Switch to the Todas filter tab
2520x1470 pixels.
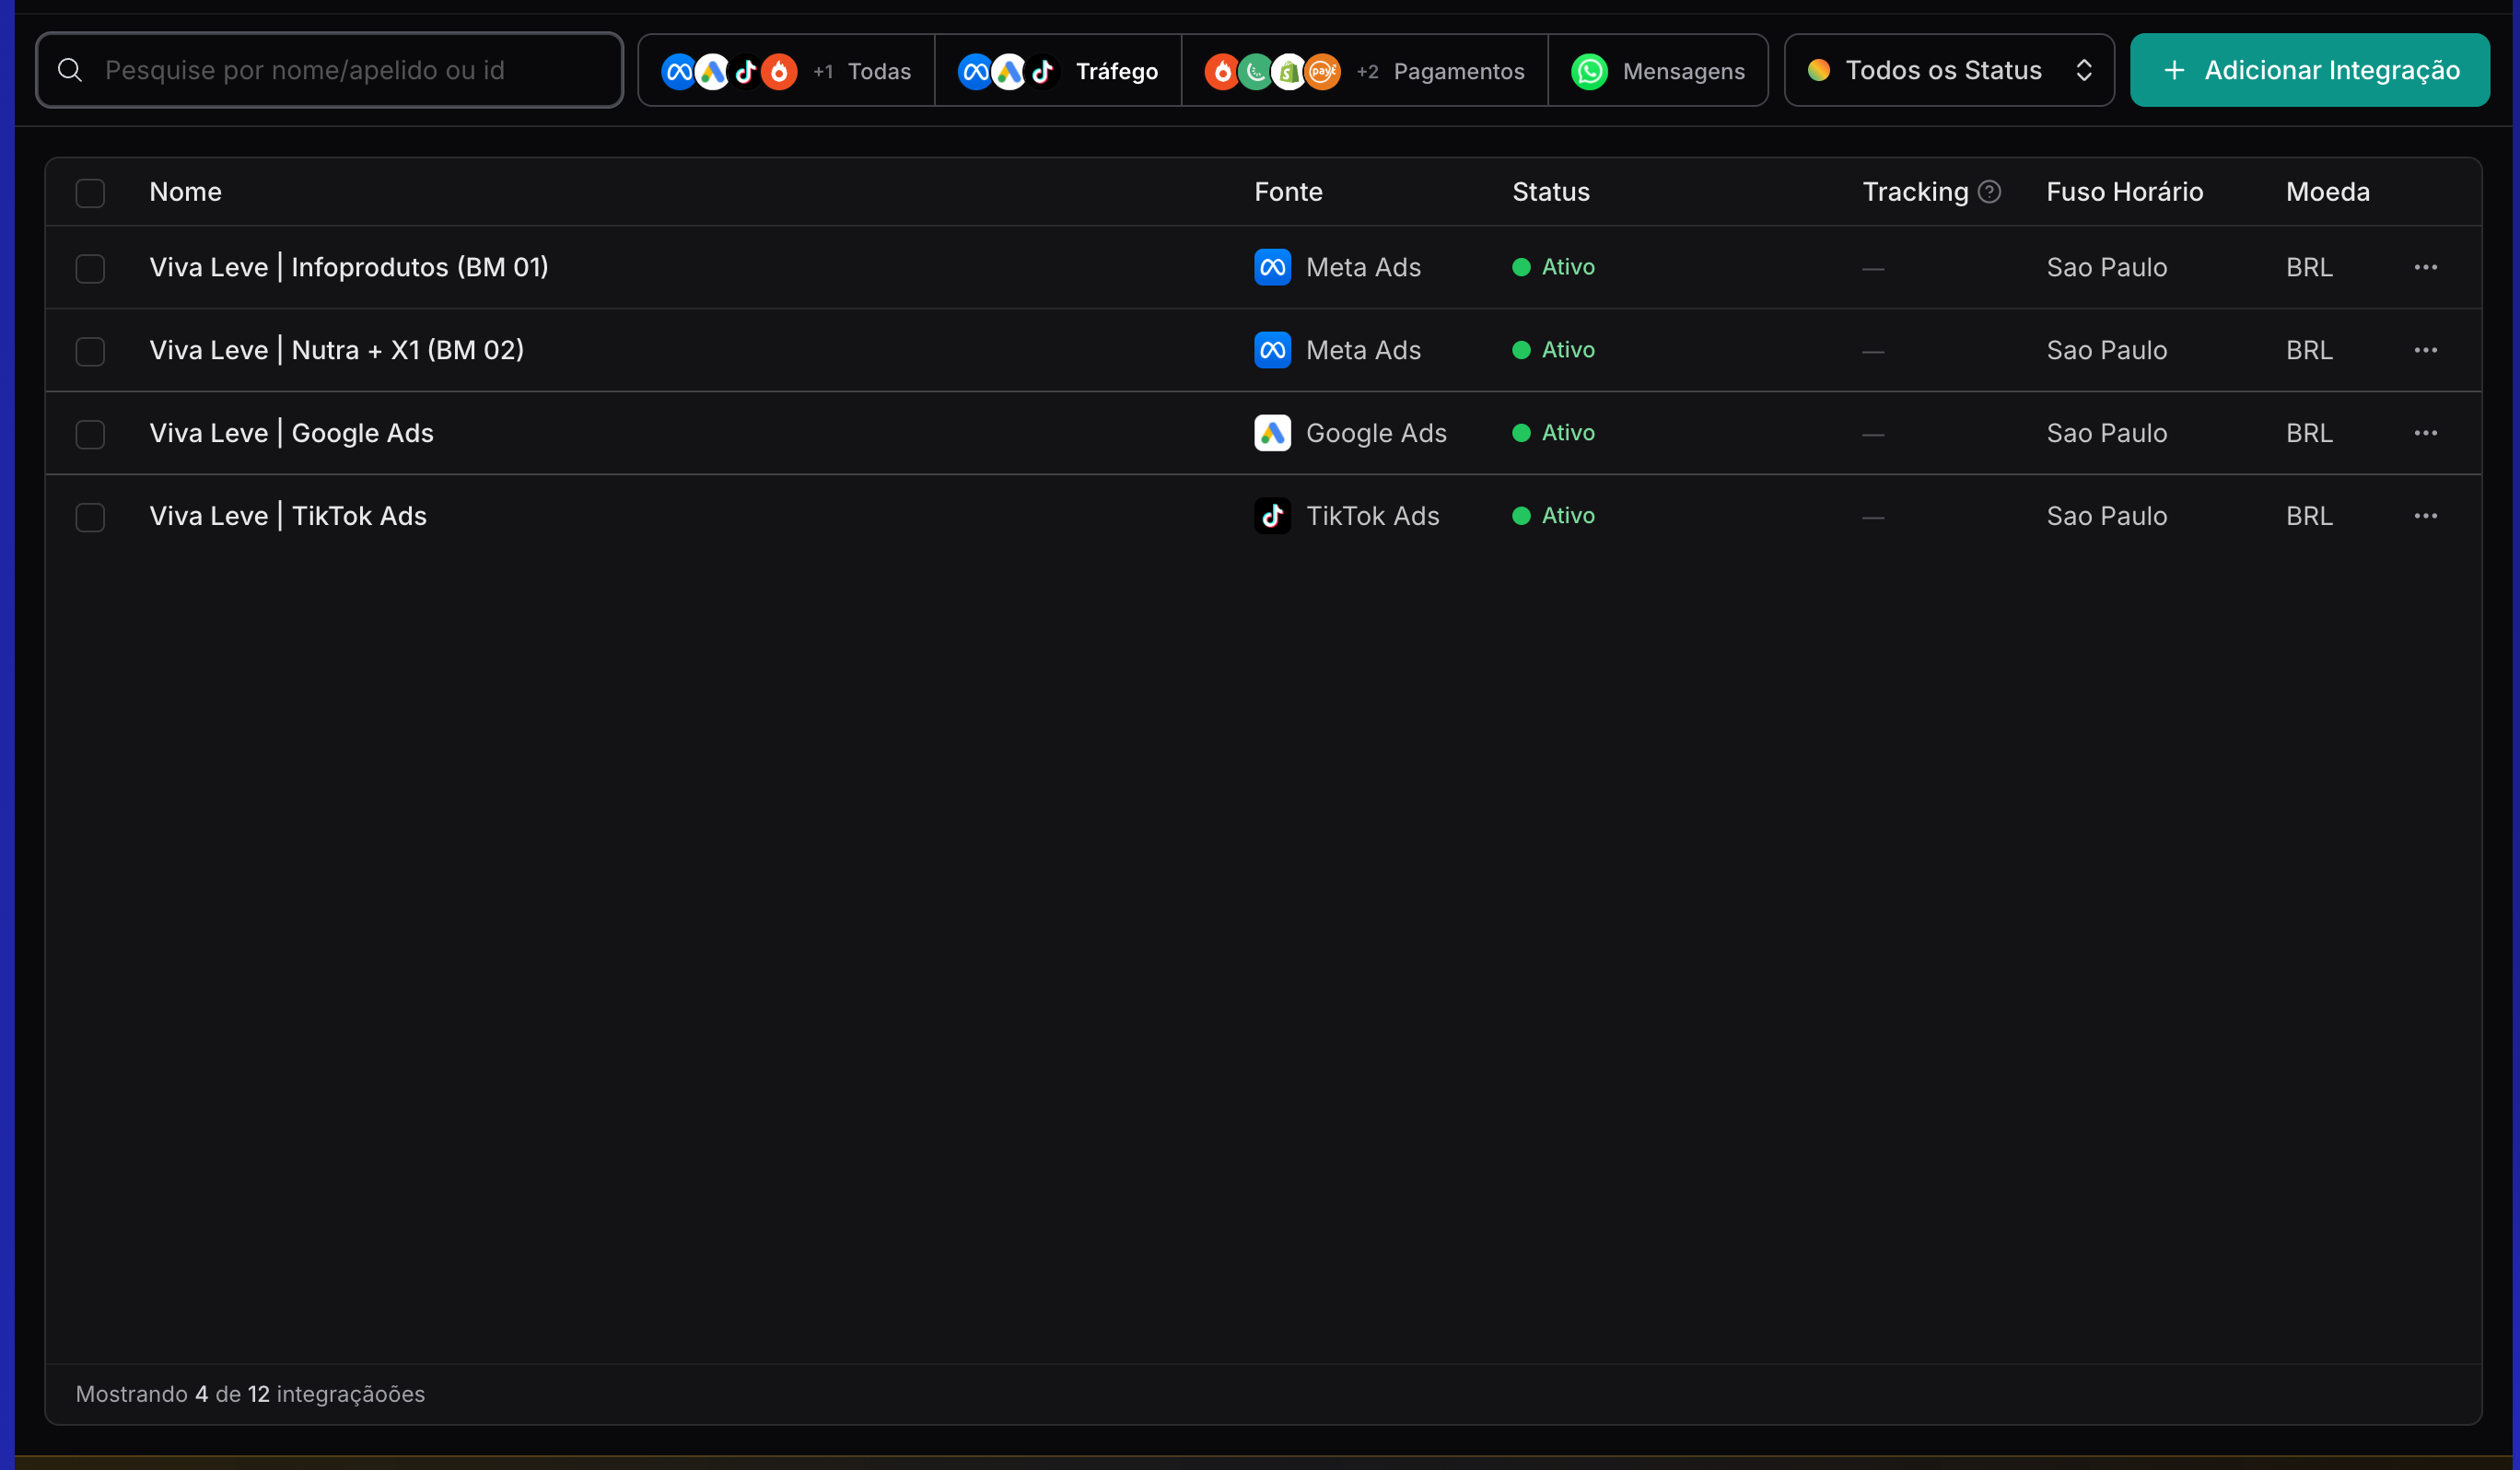tap(787, 71)
